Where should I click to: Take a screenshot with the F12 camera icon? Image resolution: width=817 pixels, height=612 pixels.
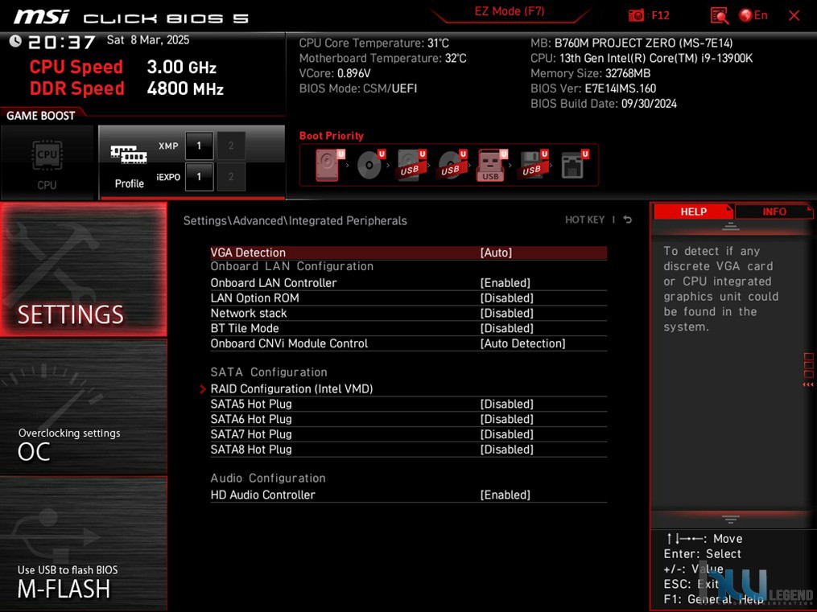(636, 15)
